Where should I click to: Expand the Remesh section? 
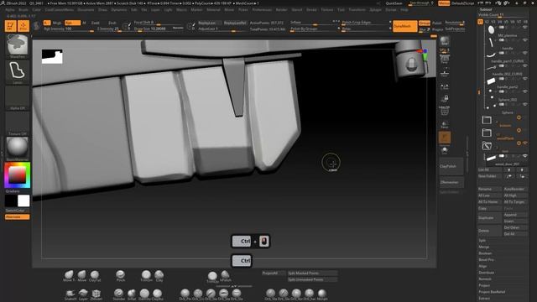point(485,279)
